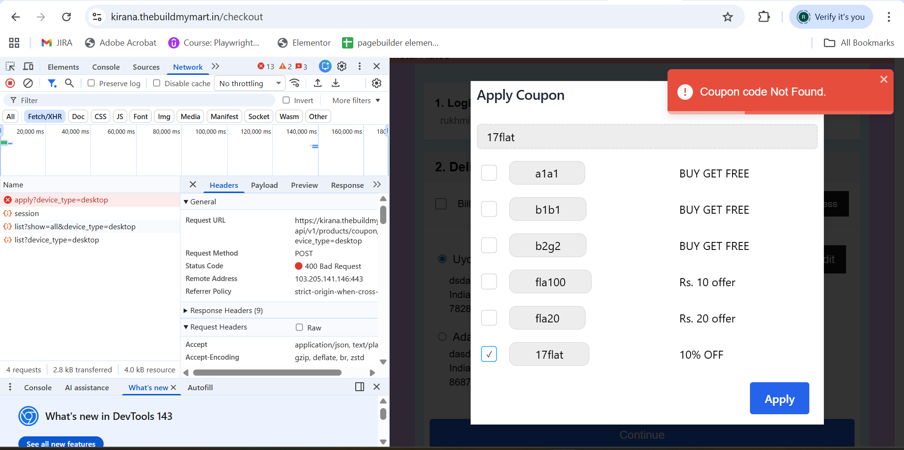The height and width of the screenshot is (450, 904).
Task: Click the coupon code input field
Action: click(647, 137)
